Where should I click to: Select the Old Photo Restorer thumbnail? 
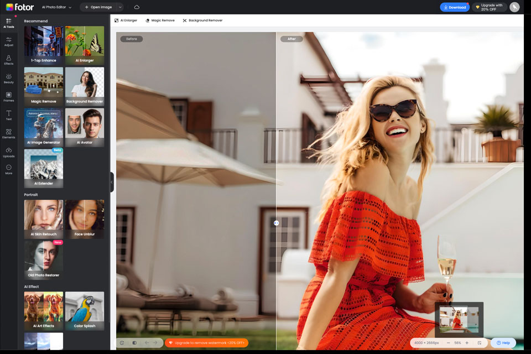click(44, 260)
